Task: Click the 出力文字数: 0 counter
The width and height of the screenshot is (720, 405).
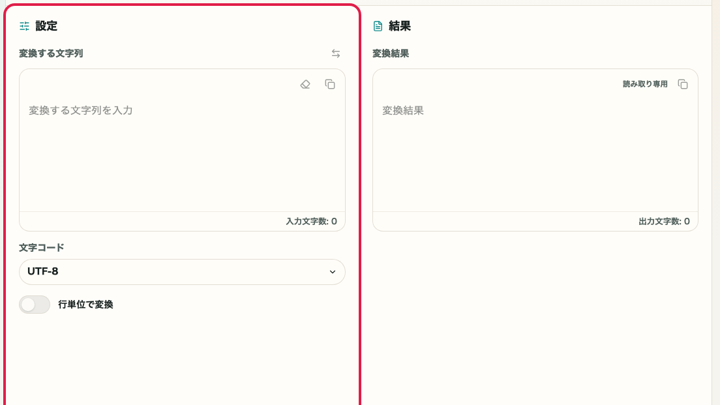Action: click(664, 221)
